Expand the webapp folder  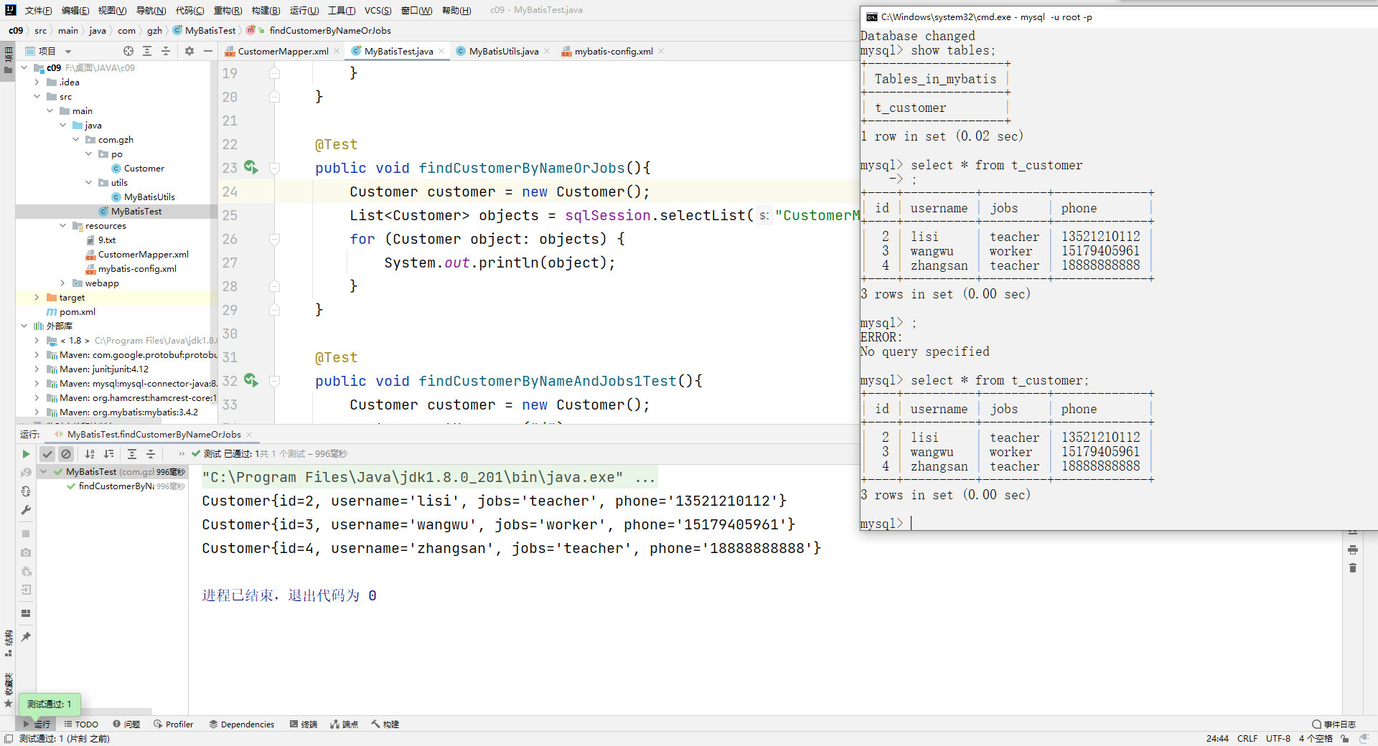(x=63, y=283)
